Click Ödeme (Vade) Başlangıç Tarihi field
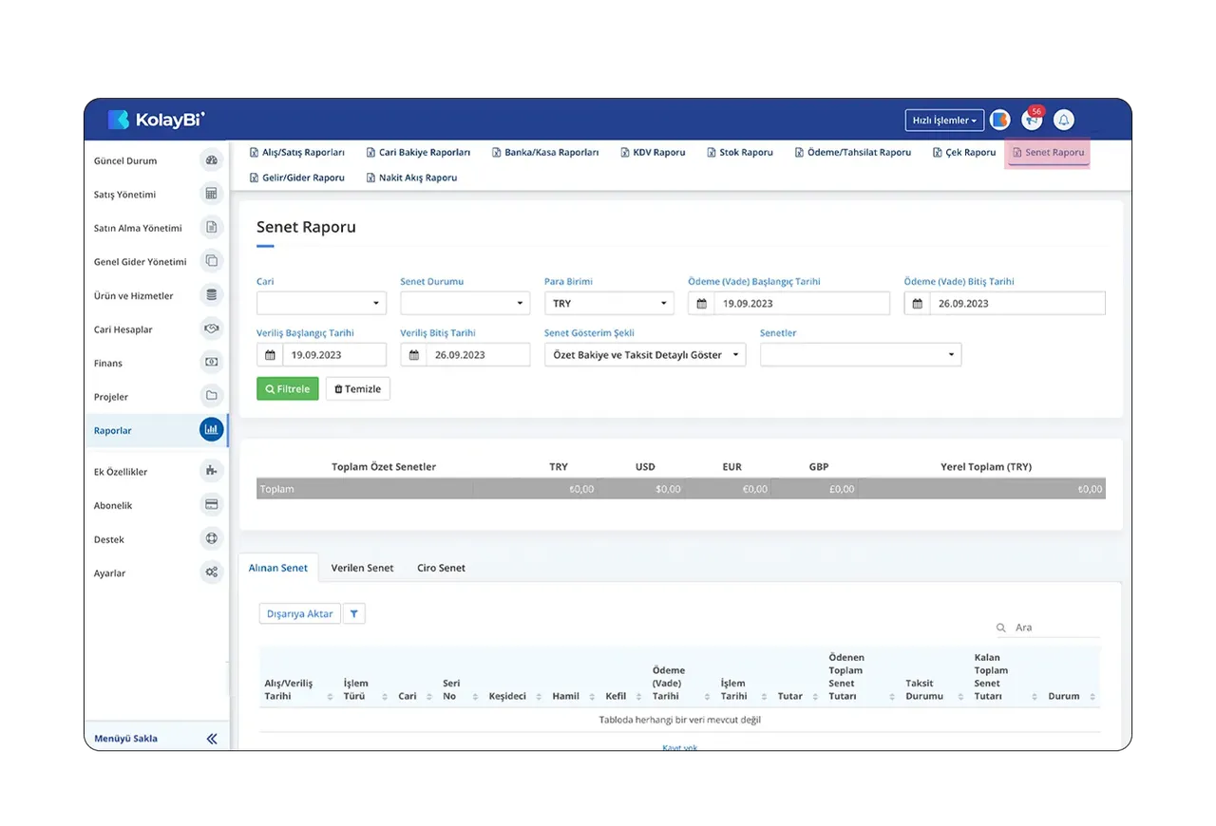The image size is (1216, 826). [788, 303]
